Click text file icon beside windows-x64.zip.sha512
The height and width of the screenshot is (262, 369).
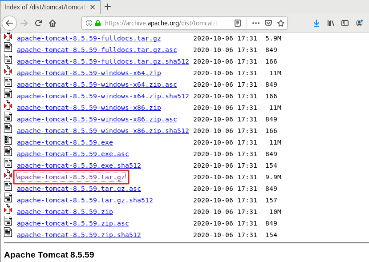(x=8, y=93)
